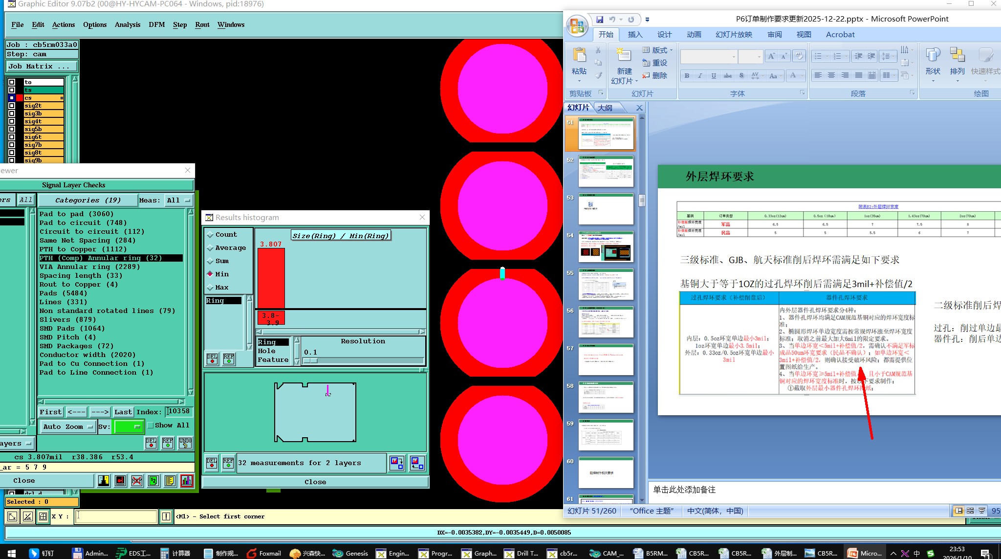This screenshot has height=559, width=1001.
Task: Open the Meas All dropdown
Action: 179,200
